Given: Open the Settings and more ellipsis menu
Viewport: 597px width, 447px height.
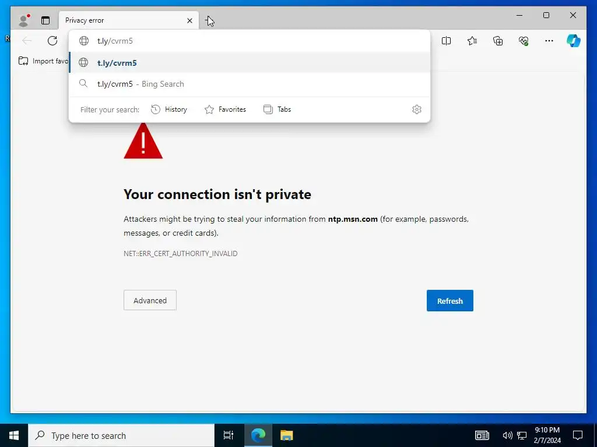Looking at the screenshot, I should point(549,41).
